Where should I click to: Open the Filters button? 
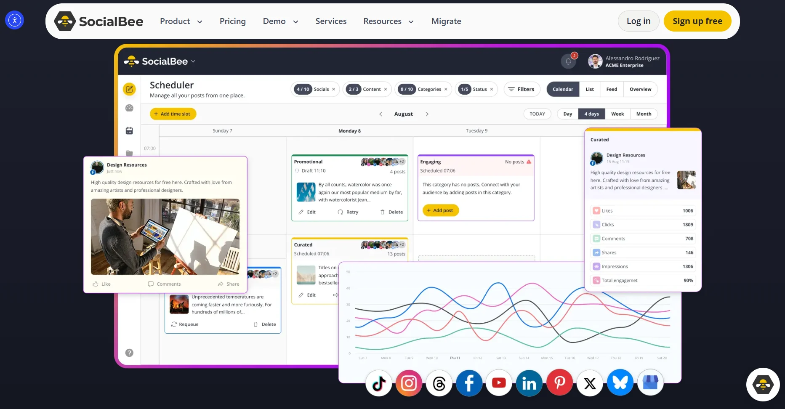(522, 89)
